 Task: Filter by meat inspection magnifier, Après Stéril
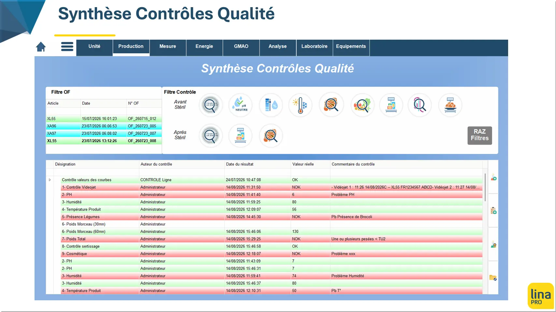point(271,136)
